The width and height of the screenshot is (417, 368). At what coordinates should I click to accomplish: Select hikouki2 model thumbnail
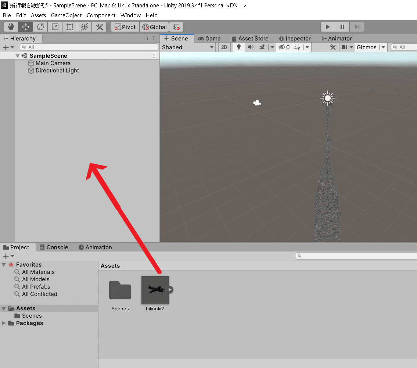click(155, 290)
